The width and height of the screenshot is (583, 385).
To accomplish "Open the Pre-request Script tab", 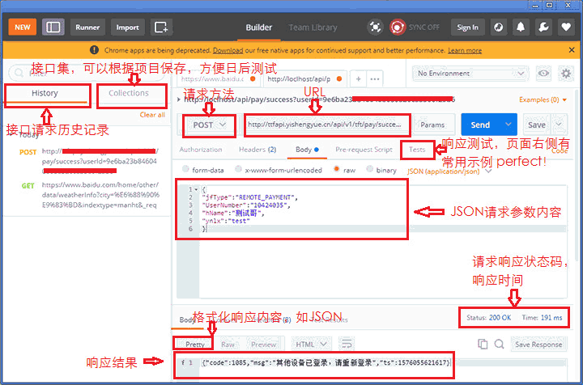I will pyautogui.click(x=364, y=150).
